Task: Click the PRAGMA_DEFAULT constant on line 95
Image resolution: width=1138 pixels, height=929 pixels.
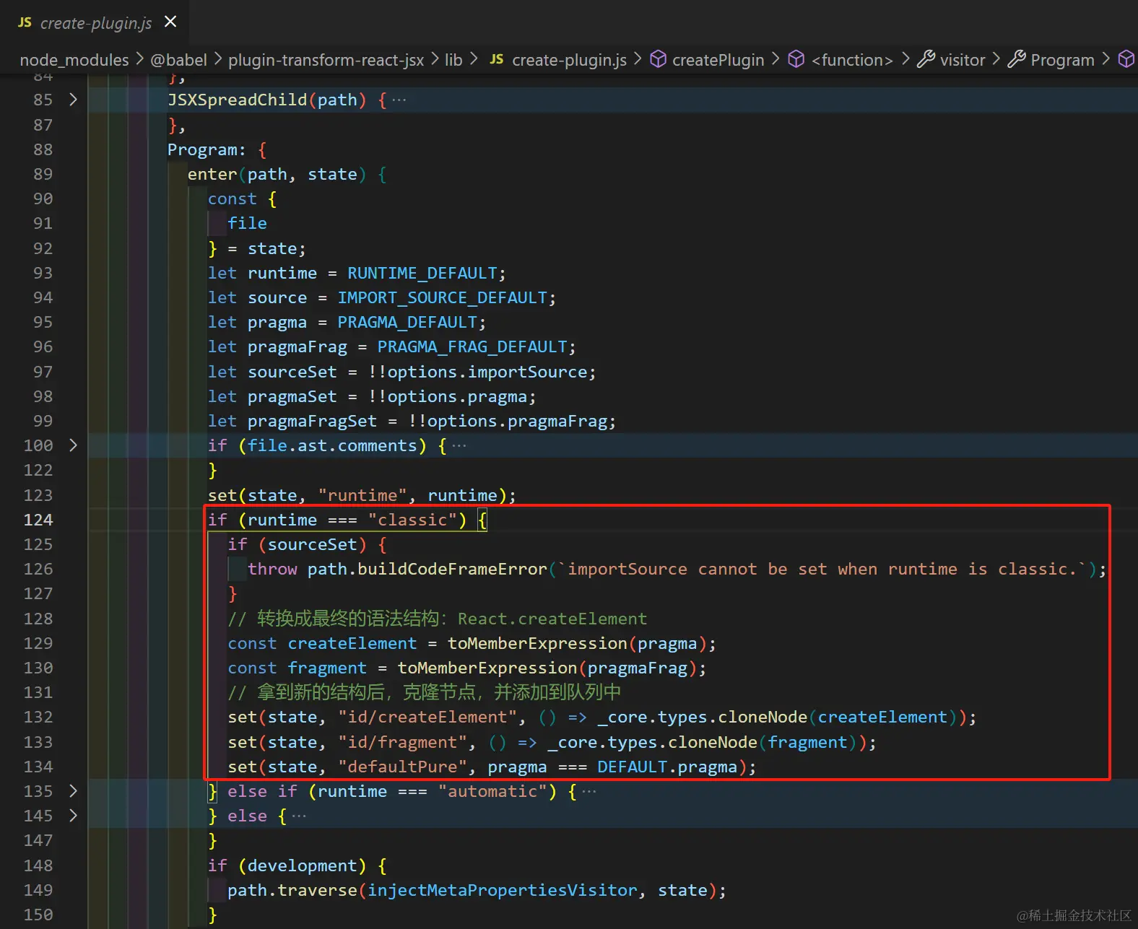Action: coord(407,322)
